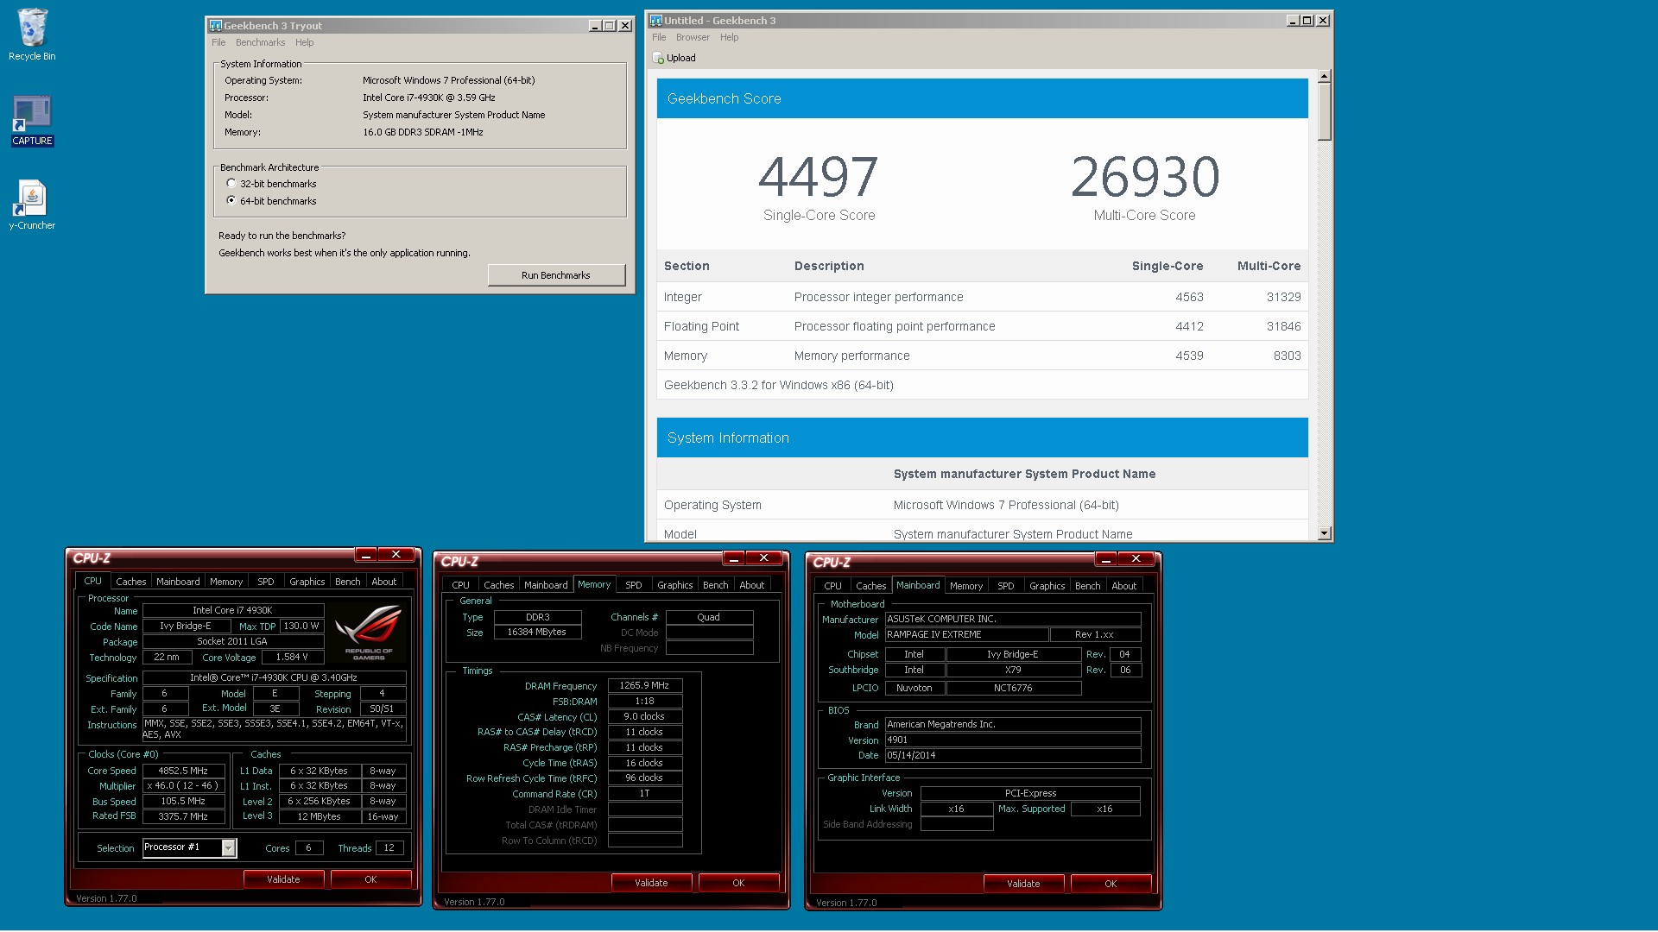Click Validate in the CPU-Z CPU window

click(283, 879)
